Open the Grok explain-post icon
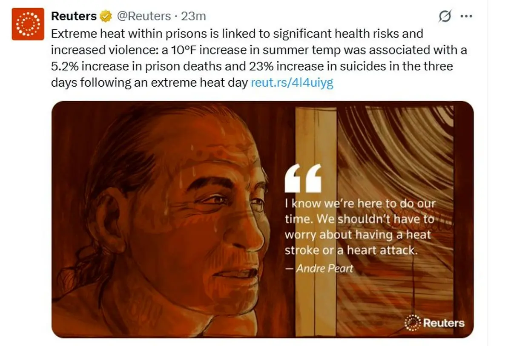 (445, 16)
